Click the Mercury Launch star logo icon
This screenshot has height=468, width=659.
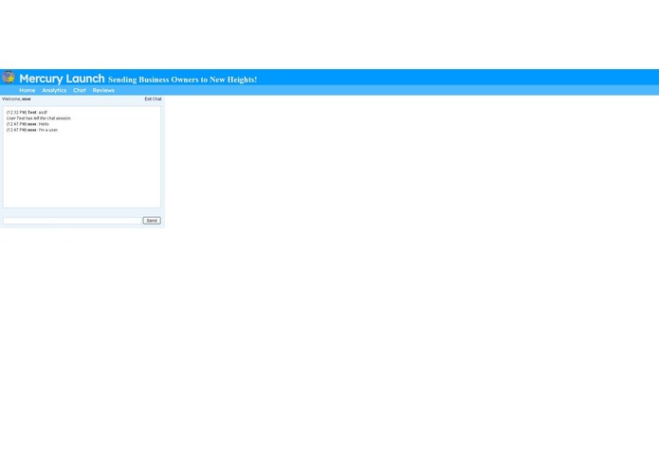[x=9, y=78]
